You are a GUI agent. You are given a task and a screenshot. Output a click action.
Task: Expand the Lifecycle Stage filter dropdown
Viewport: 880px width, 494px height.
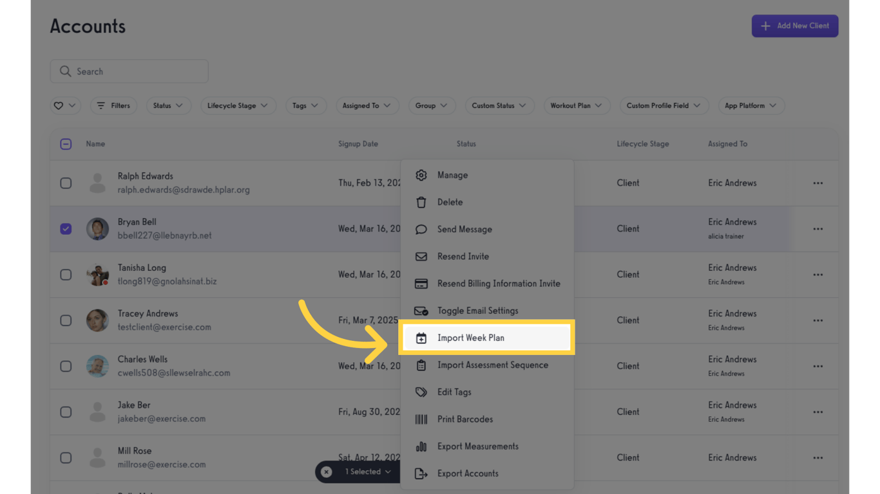pyautogui.click(x=238, y=105)
